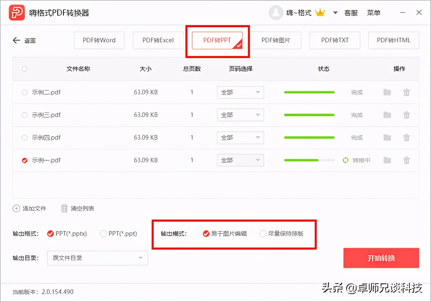Click the progress bar of 示例一.pdf
The height and width of the screenshot is (302, 431).
pyautogui.click(x=309, y=160)
